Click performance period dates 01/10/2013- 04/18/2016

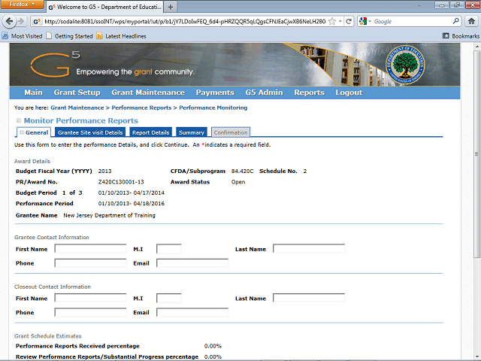click(x=132, y=204)
